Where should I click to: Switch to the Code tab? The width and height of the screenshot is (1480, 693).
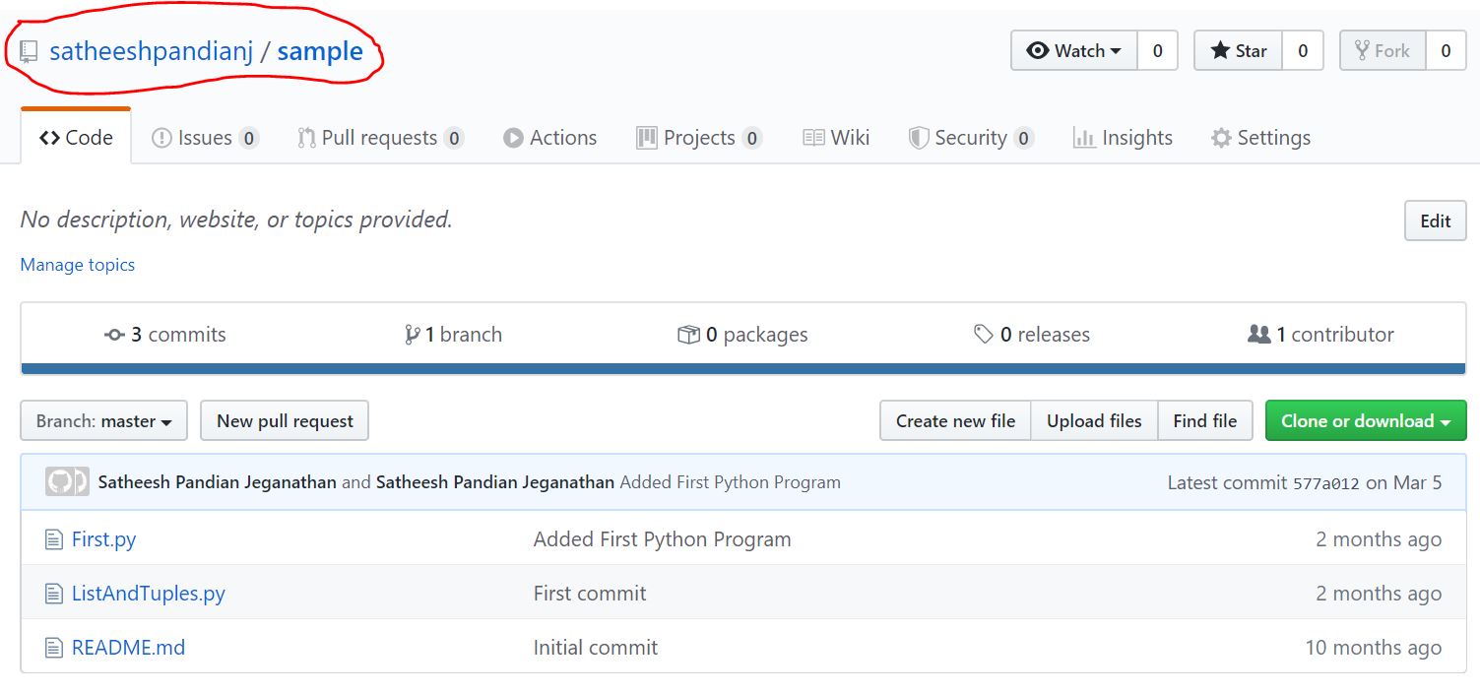pyautogui.click(x=76, y=138)
